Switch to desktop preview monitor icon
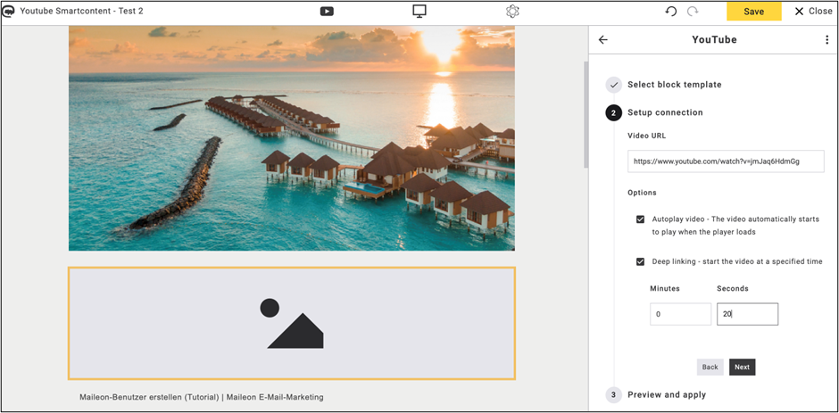This screenshot has height=413, width=839. [x=419, y=12]
